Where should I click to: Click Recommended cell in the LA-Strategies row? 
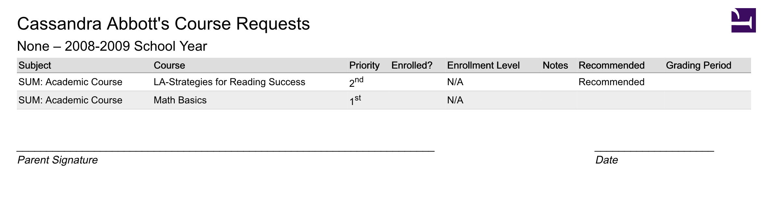click(x=611, y=82)
